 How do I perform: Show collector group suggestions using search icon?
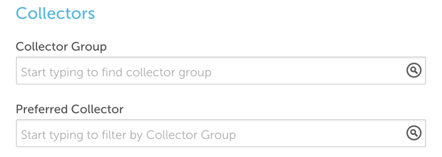click(414, 70)
